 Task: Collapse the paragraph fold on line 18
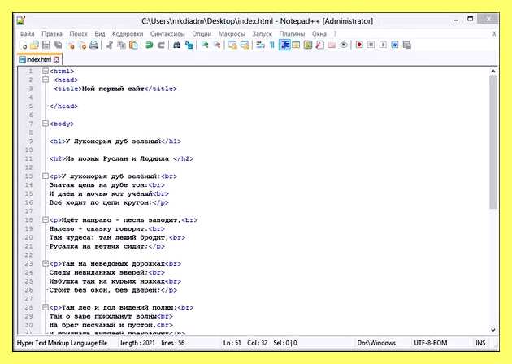point(46,219)
